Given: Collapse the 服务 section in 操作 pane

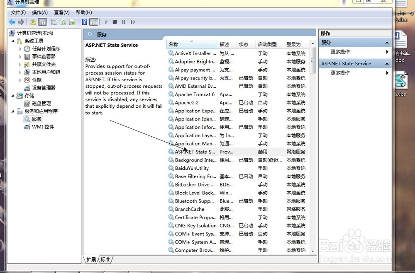Looking at the screenshot, I should click(x=387, y=43).
